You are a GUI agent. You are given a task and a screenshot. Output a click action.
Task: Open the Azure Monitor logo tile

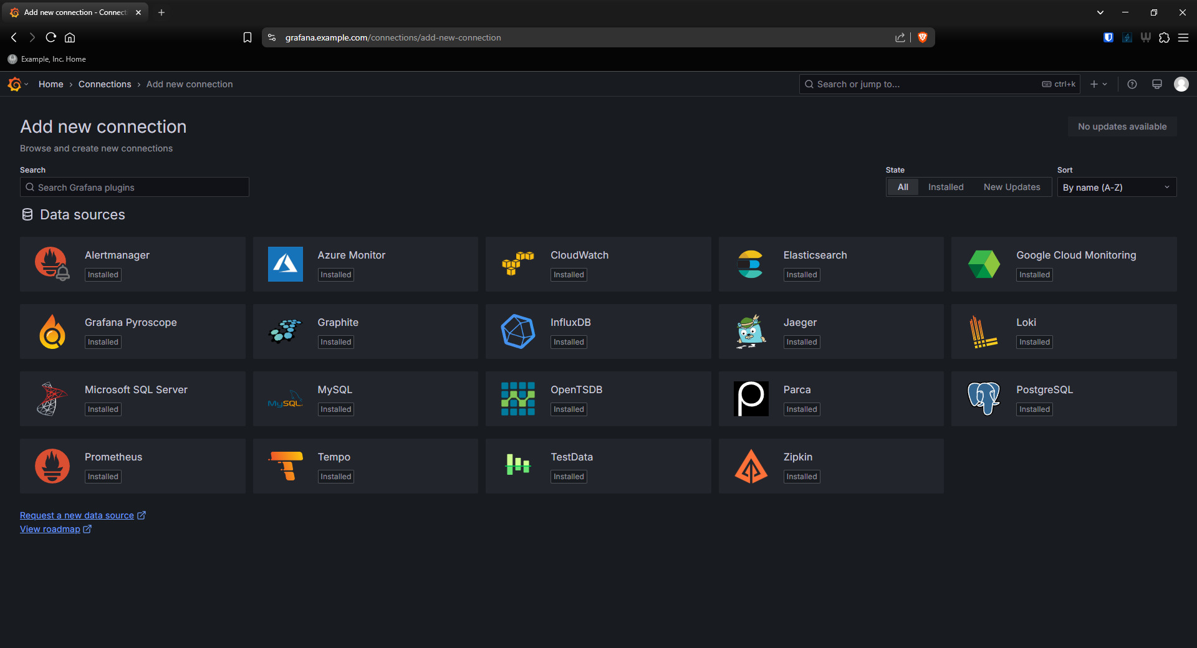click(x=285, y=264)
